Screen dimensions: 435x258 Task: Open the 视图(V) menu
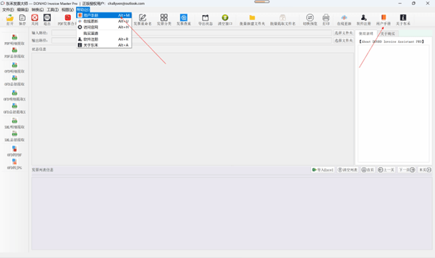click(67, 10)
